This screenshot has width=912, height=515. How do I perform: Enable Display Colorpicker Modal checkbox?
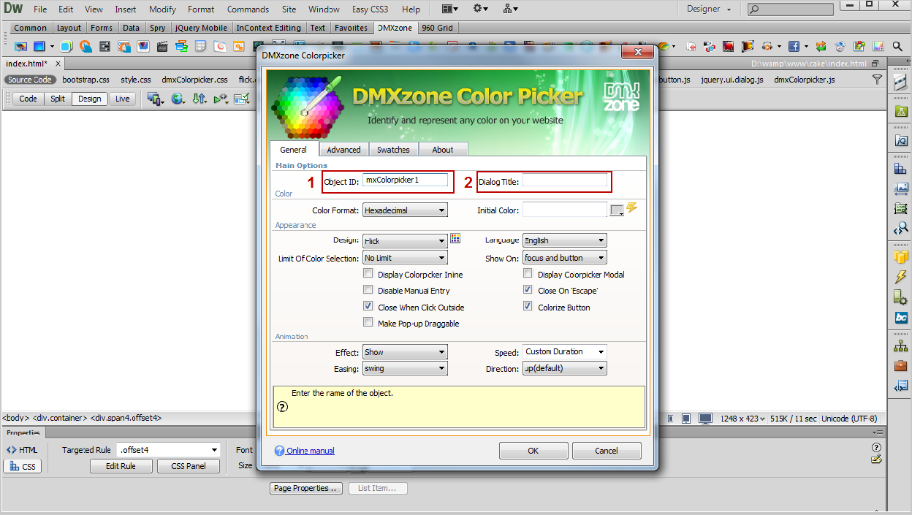point(528,274)
